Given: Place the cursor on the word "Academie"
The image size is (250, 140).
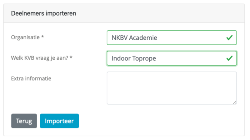Looking at the screenshot, I should tap(143, 38).
